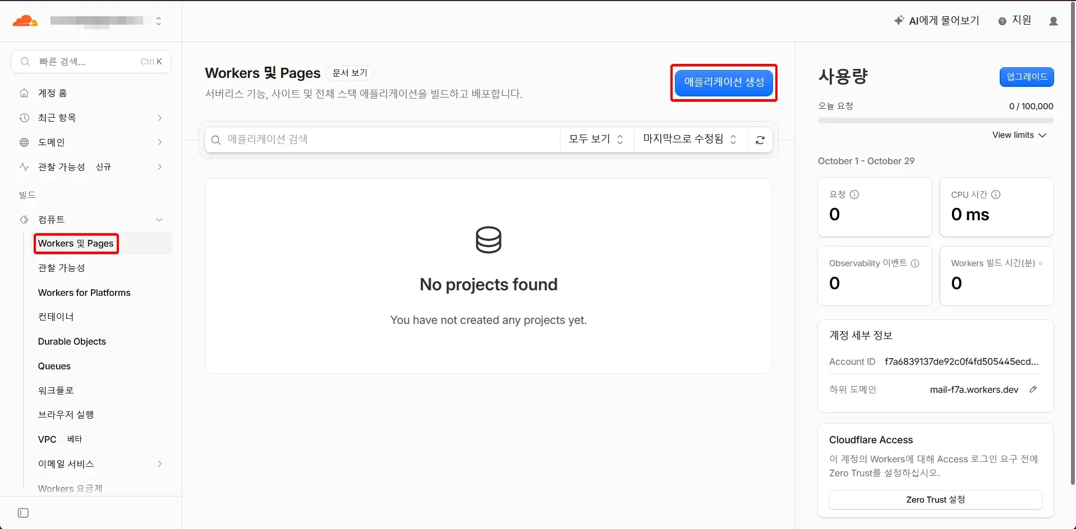Open Durable Objects
Image resolution: width=1076 pixels, height=529 pixels.
click(72, 341)
